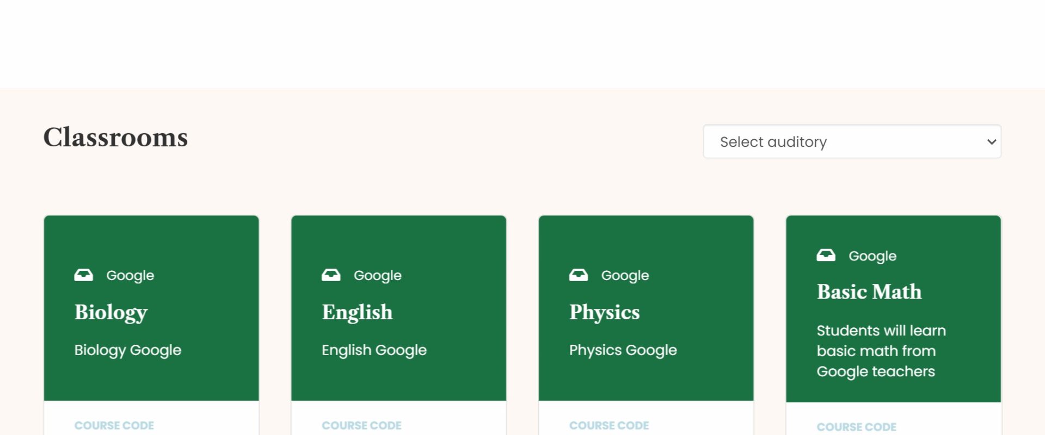1045x435 pixels.
Task: Click the Google label on Physics card
Action: pos(625,276)
